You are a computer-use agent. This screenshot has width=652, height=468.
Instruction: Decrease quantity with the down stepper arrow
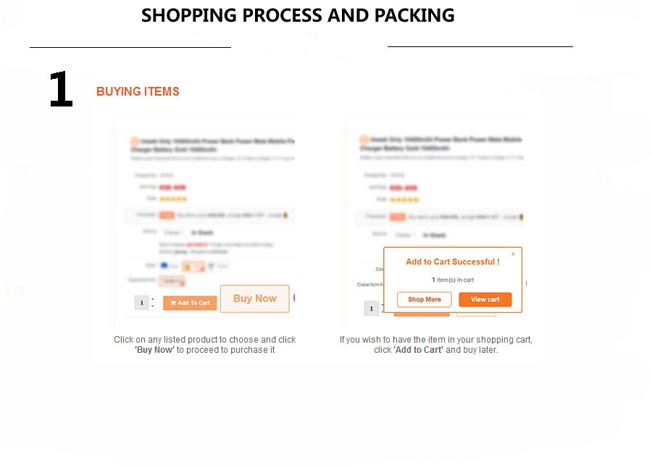153,306
